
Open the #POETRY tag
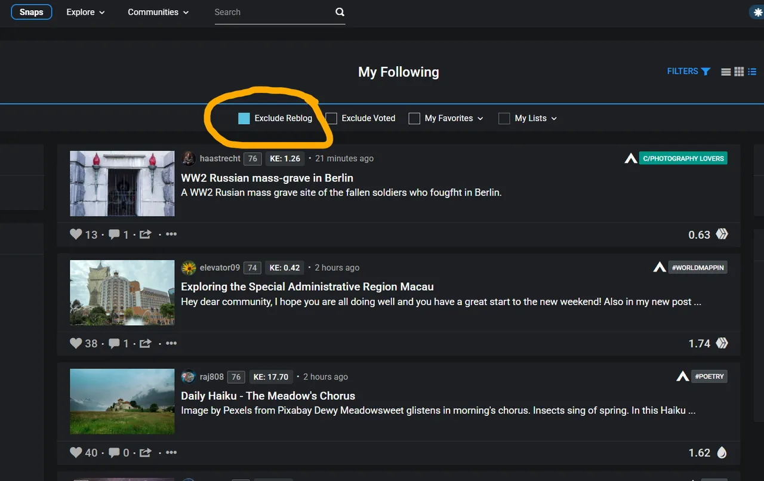pyautogui.click(x=710, y=377)
